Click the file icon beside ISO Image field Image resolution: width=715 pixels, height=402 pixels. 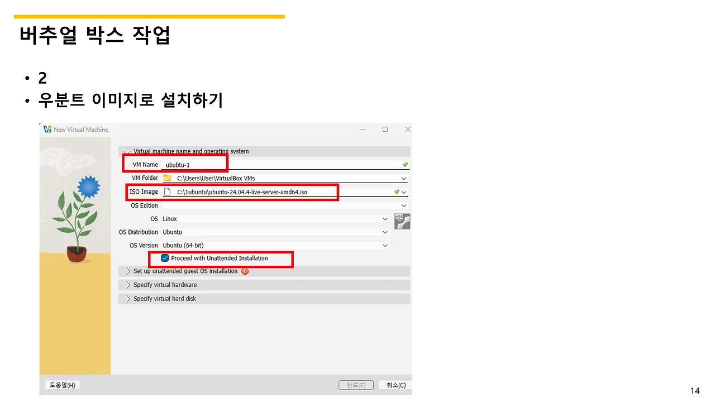(168, 192)
